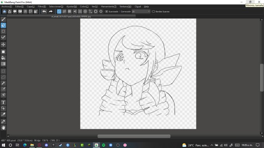Select the Eraser tool
Screen dimensions: 264x148
[3, 25]
